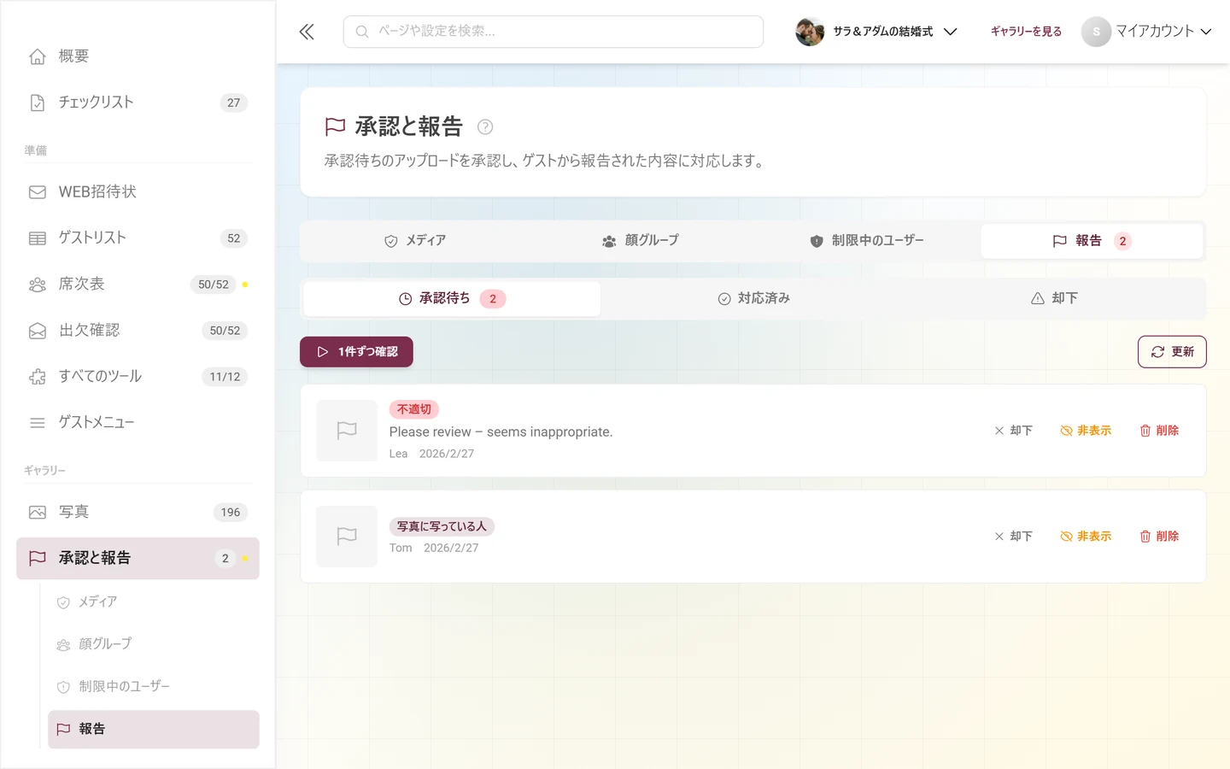
Task: Open すべてのツール in sidebar
Action: [138, 377]
